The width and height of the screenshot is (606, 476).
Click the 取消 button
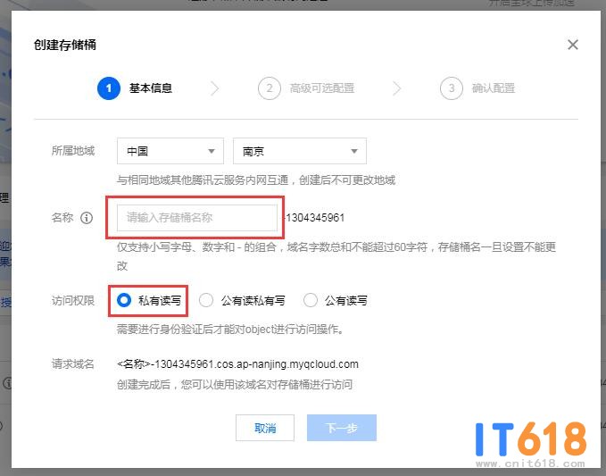(265, 428)
